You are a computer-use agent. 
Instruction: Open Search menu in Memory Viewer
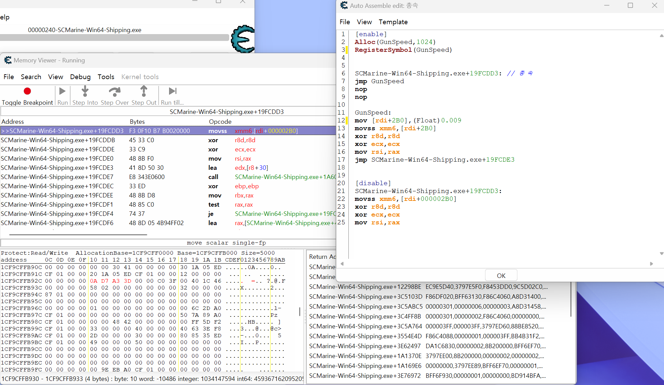point(31,77)
